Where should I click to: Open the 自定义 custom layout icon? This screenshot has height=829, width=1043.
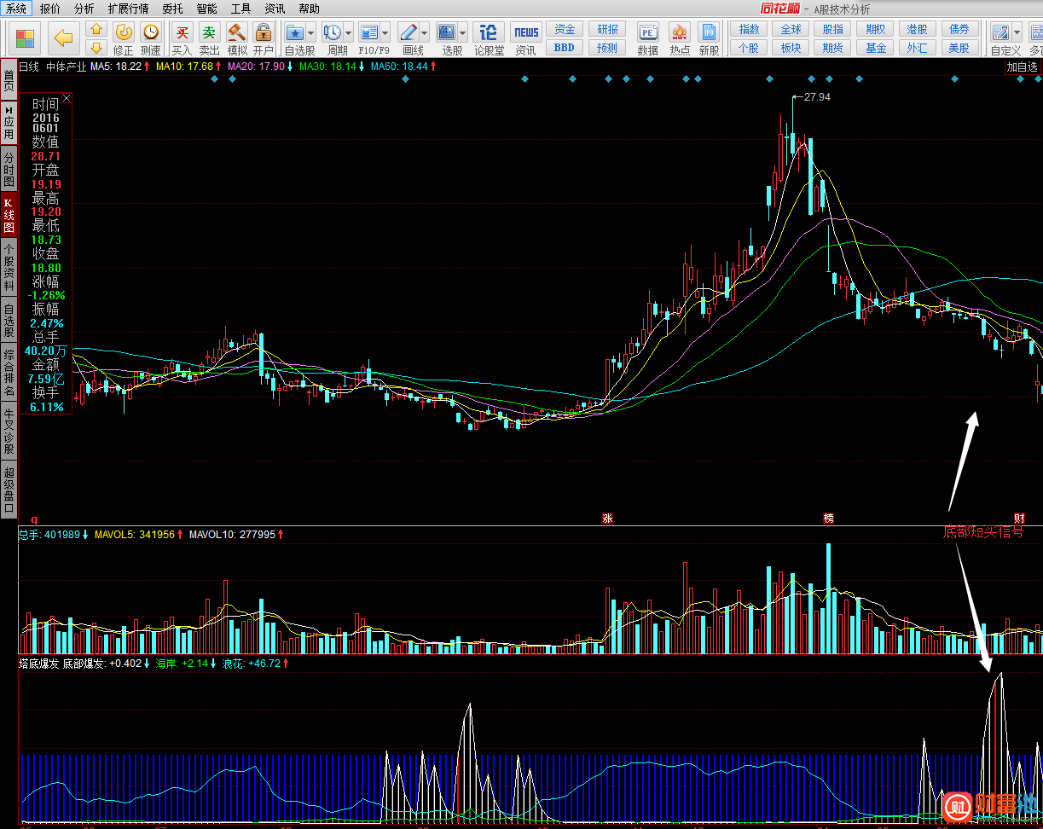[1000, 32]
